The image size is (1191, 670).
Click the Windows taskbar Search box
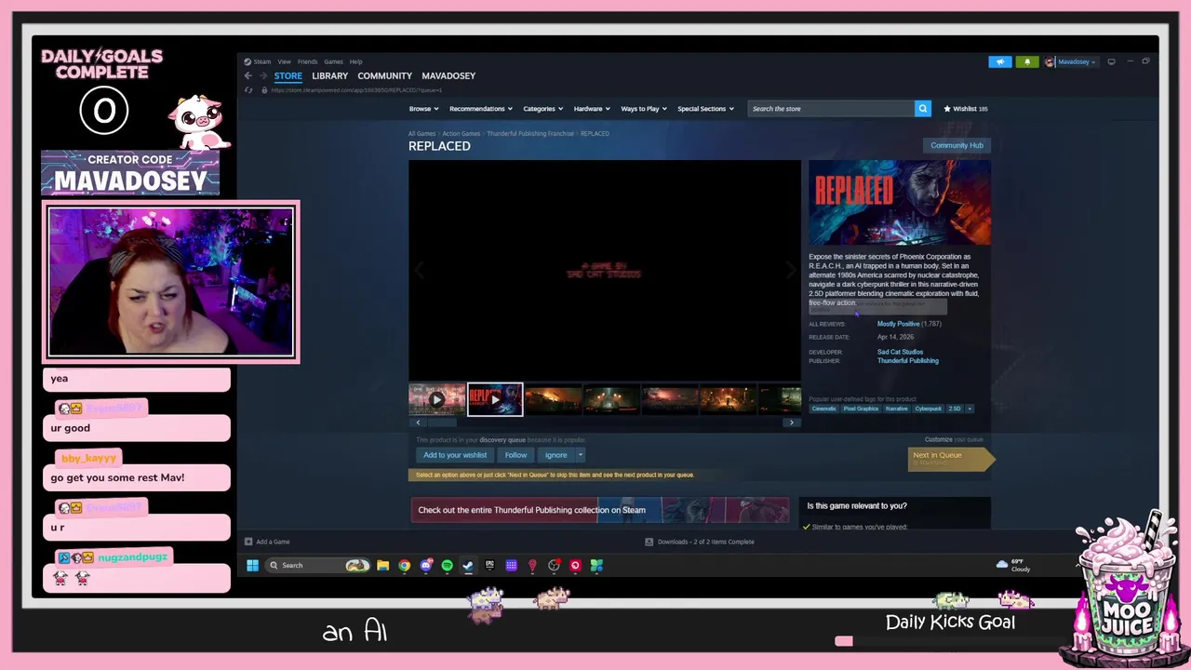click(318, 565)
